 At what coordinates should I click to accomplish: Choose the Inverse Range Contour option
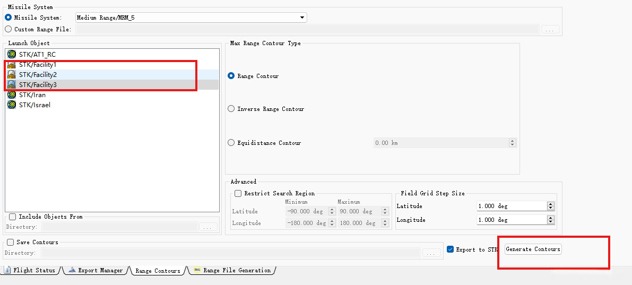(x=231, y=109)
